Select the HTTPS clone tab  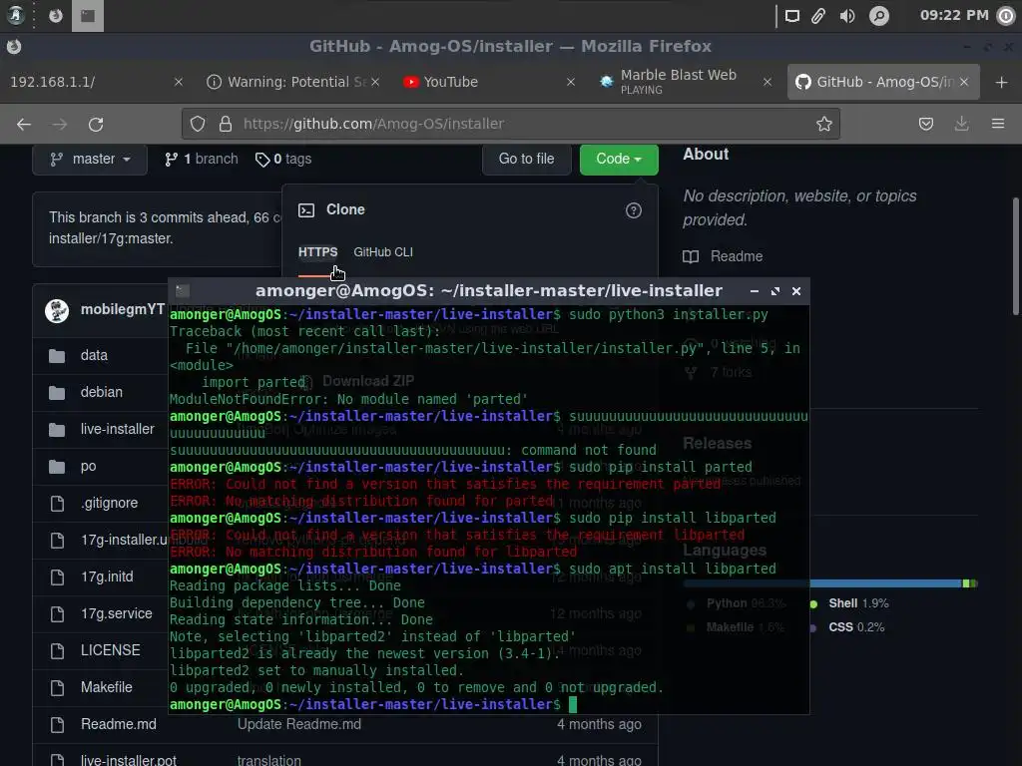pyautogui.click(x=317, y=252)
